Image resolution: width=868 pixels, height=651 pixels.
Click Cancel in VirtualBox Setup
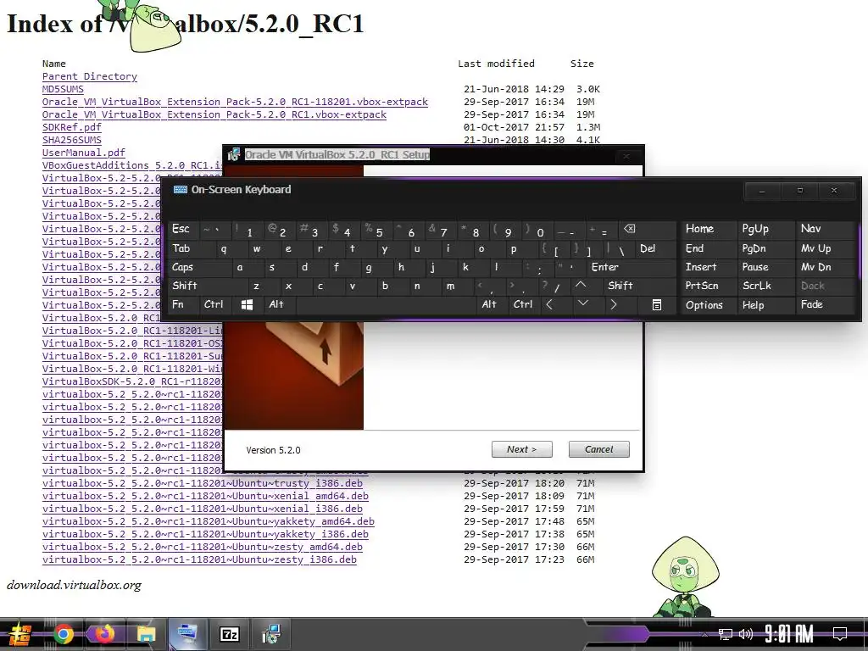[599, 449]
